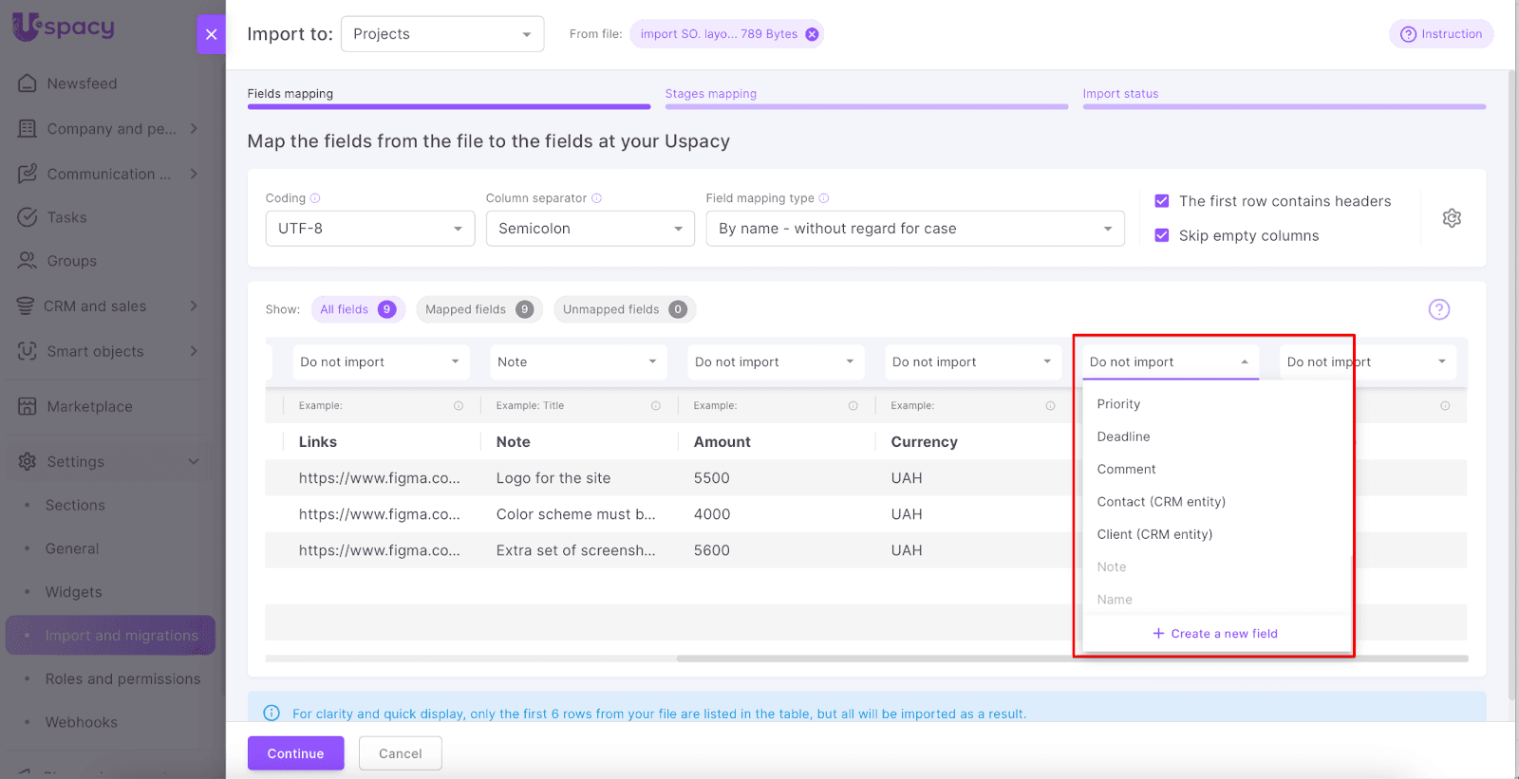Choose Contact (CRM entity) option
1519x779 pixels.
[1160, 502]
